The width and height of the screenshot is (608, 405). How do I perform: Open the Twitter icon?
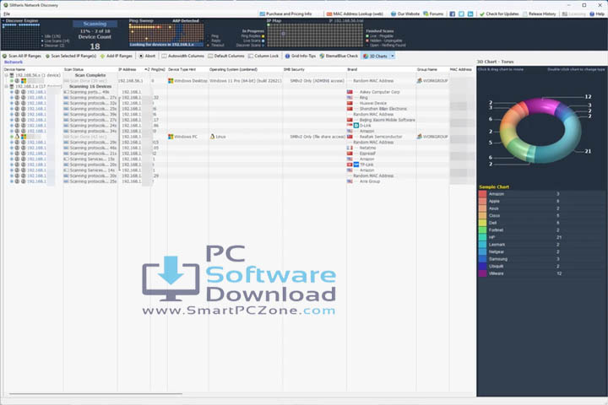461,14
